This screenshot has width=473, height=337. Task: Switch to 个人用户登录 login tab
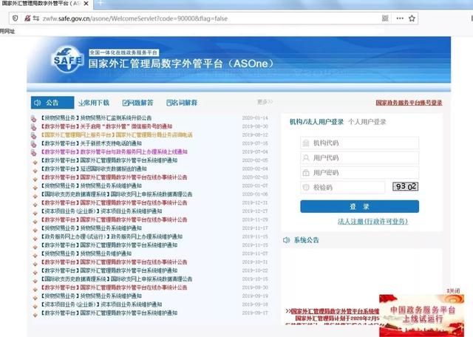click(367, 122)
